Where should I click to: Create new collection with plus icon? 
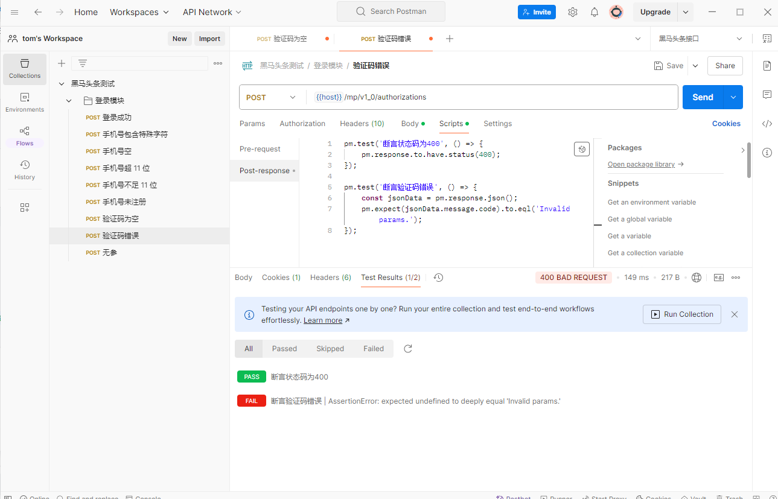(61, 63)
